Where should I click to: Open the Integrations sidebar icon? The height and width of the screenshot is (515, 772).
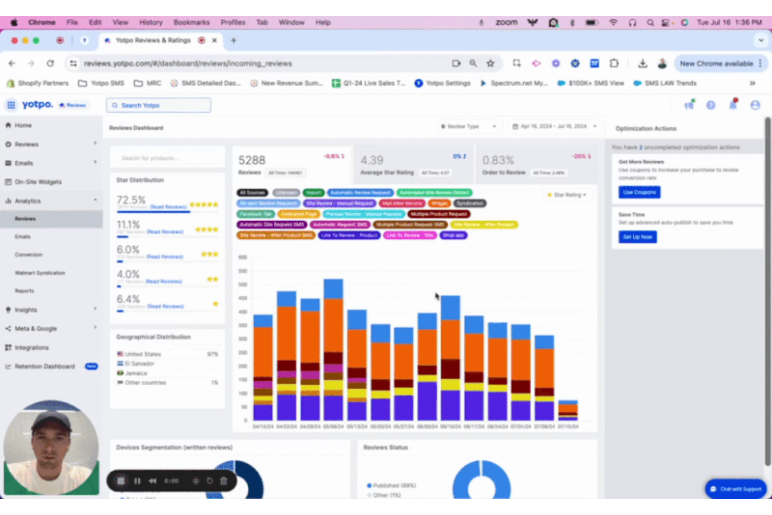pyautogui.click(x=9, y=347)
